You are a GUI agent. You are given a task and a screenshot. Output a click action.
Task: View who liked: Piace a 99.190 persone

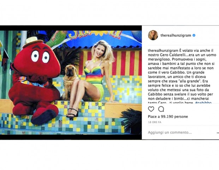[x=168, y=117]
